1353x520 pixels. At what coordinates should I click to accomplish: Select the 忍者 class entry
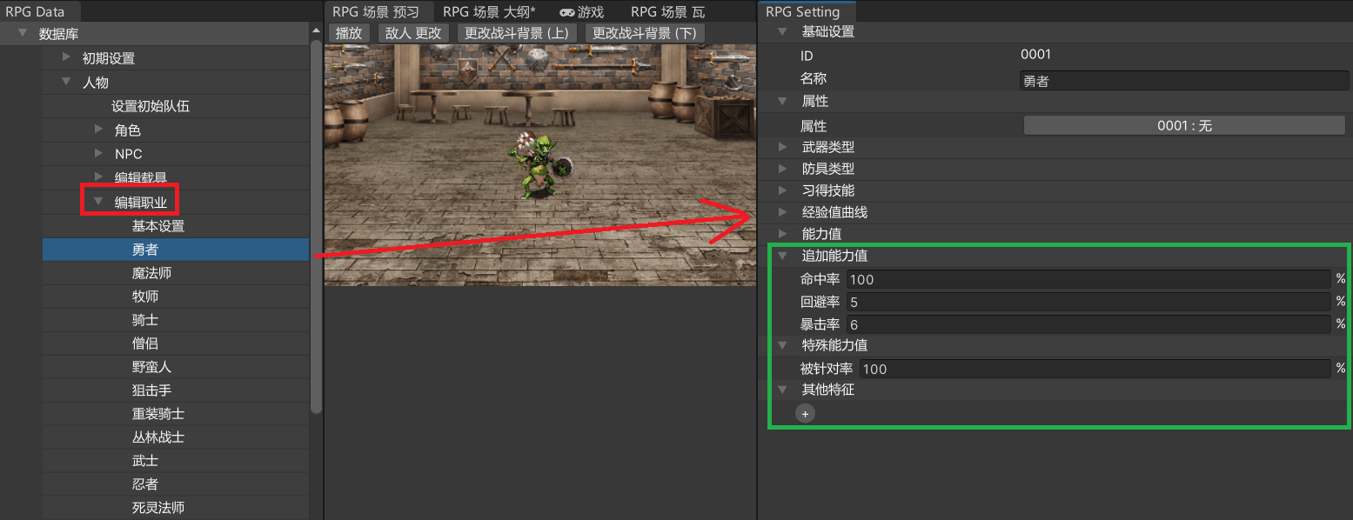[x=145, y=483]
